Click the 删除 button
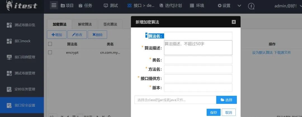This screenshot has width=302, height=117. pos(98,35)
